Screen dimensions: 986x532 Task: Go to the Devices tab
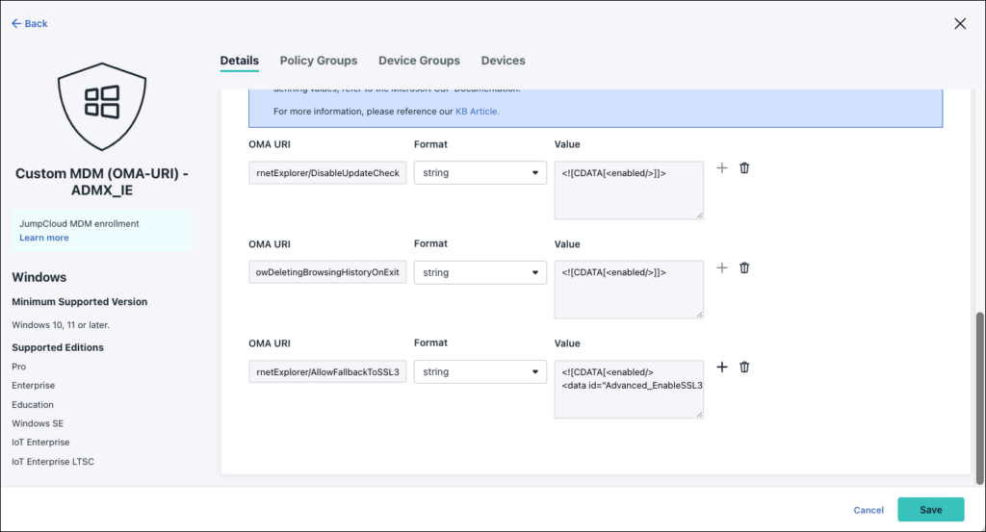point(503,61)
